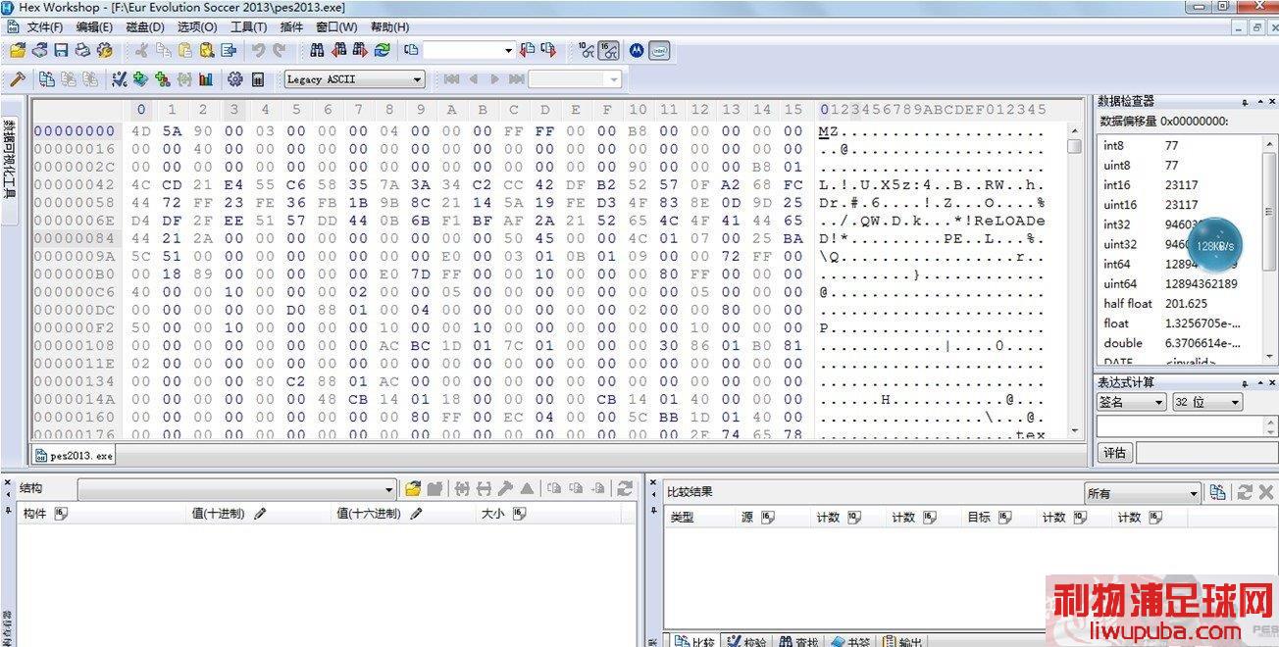The height and width of the screenshot is (647, 1279).
Task: Select the pes2013.exe document tab
Action: (74, 455)
